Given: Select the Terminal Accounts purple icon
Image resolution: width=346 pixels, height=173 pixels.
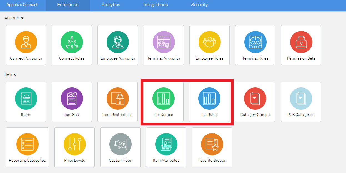Looking at the screenshot, I should [164, 42].
